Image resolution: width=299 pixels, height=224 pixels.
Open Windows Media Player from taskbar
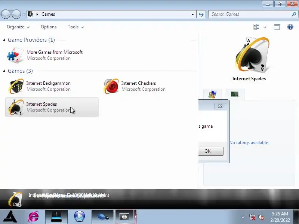tap(79, 217)
